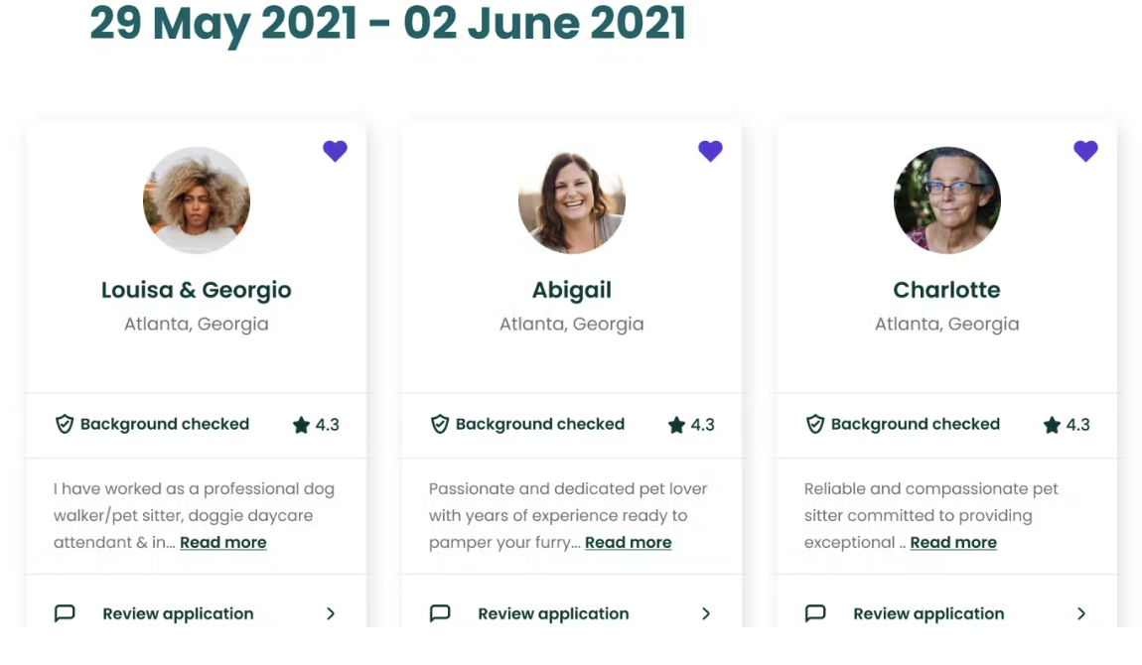The width and height of the screenshot is (1142, 665).
Task: Toggle the favorite heart for Charlotte
Action: click(1085, 151)
